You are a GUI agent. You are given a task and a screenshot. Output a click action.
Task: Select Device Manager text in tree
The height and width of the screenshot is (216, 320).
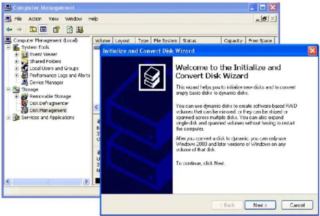(x=46, y=82)
